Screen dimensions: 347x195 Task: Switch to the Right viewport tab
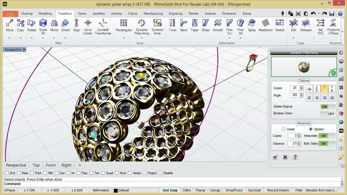66,165
